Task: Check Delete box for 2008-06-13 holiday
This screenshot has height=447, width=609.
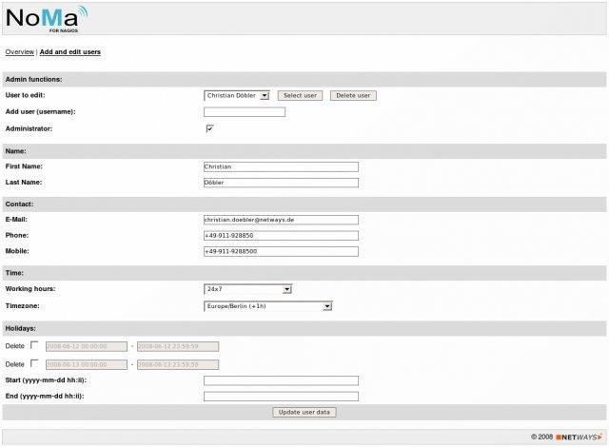Action: tap(34, 363)
